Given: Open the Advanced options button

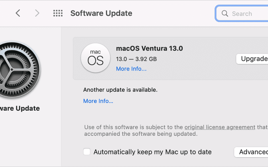Looking at the screenshot, I should tap(251, 152).
